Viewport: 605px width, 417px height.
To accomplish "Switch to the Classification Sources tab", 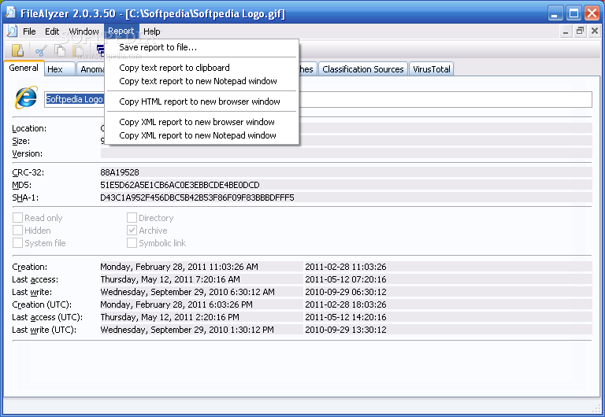I will (362, 69).
